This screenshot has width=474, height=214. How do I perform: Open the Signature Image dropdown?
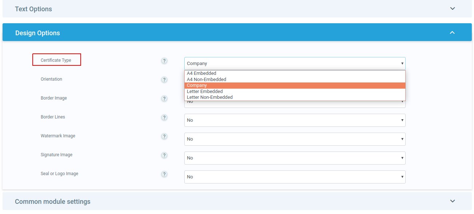pyautogui.click(x=294, y=158)
